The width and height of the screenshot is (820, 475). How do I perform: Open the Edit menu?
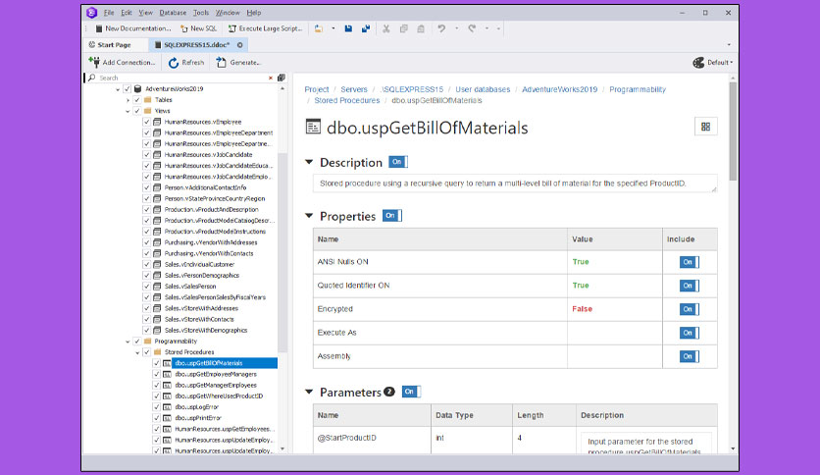click(x=127, y=13)
